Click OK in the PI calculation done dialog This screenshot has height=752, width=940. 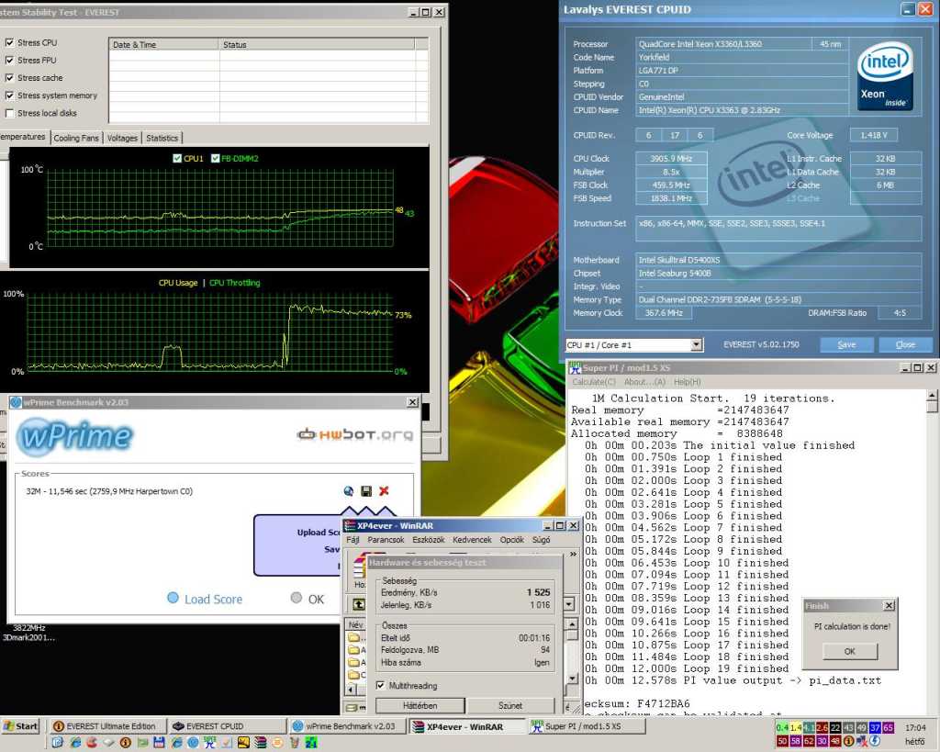850,651
